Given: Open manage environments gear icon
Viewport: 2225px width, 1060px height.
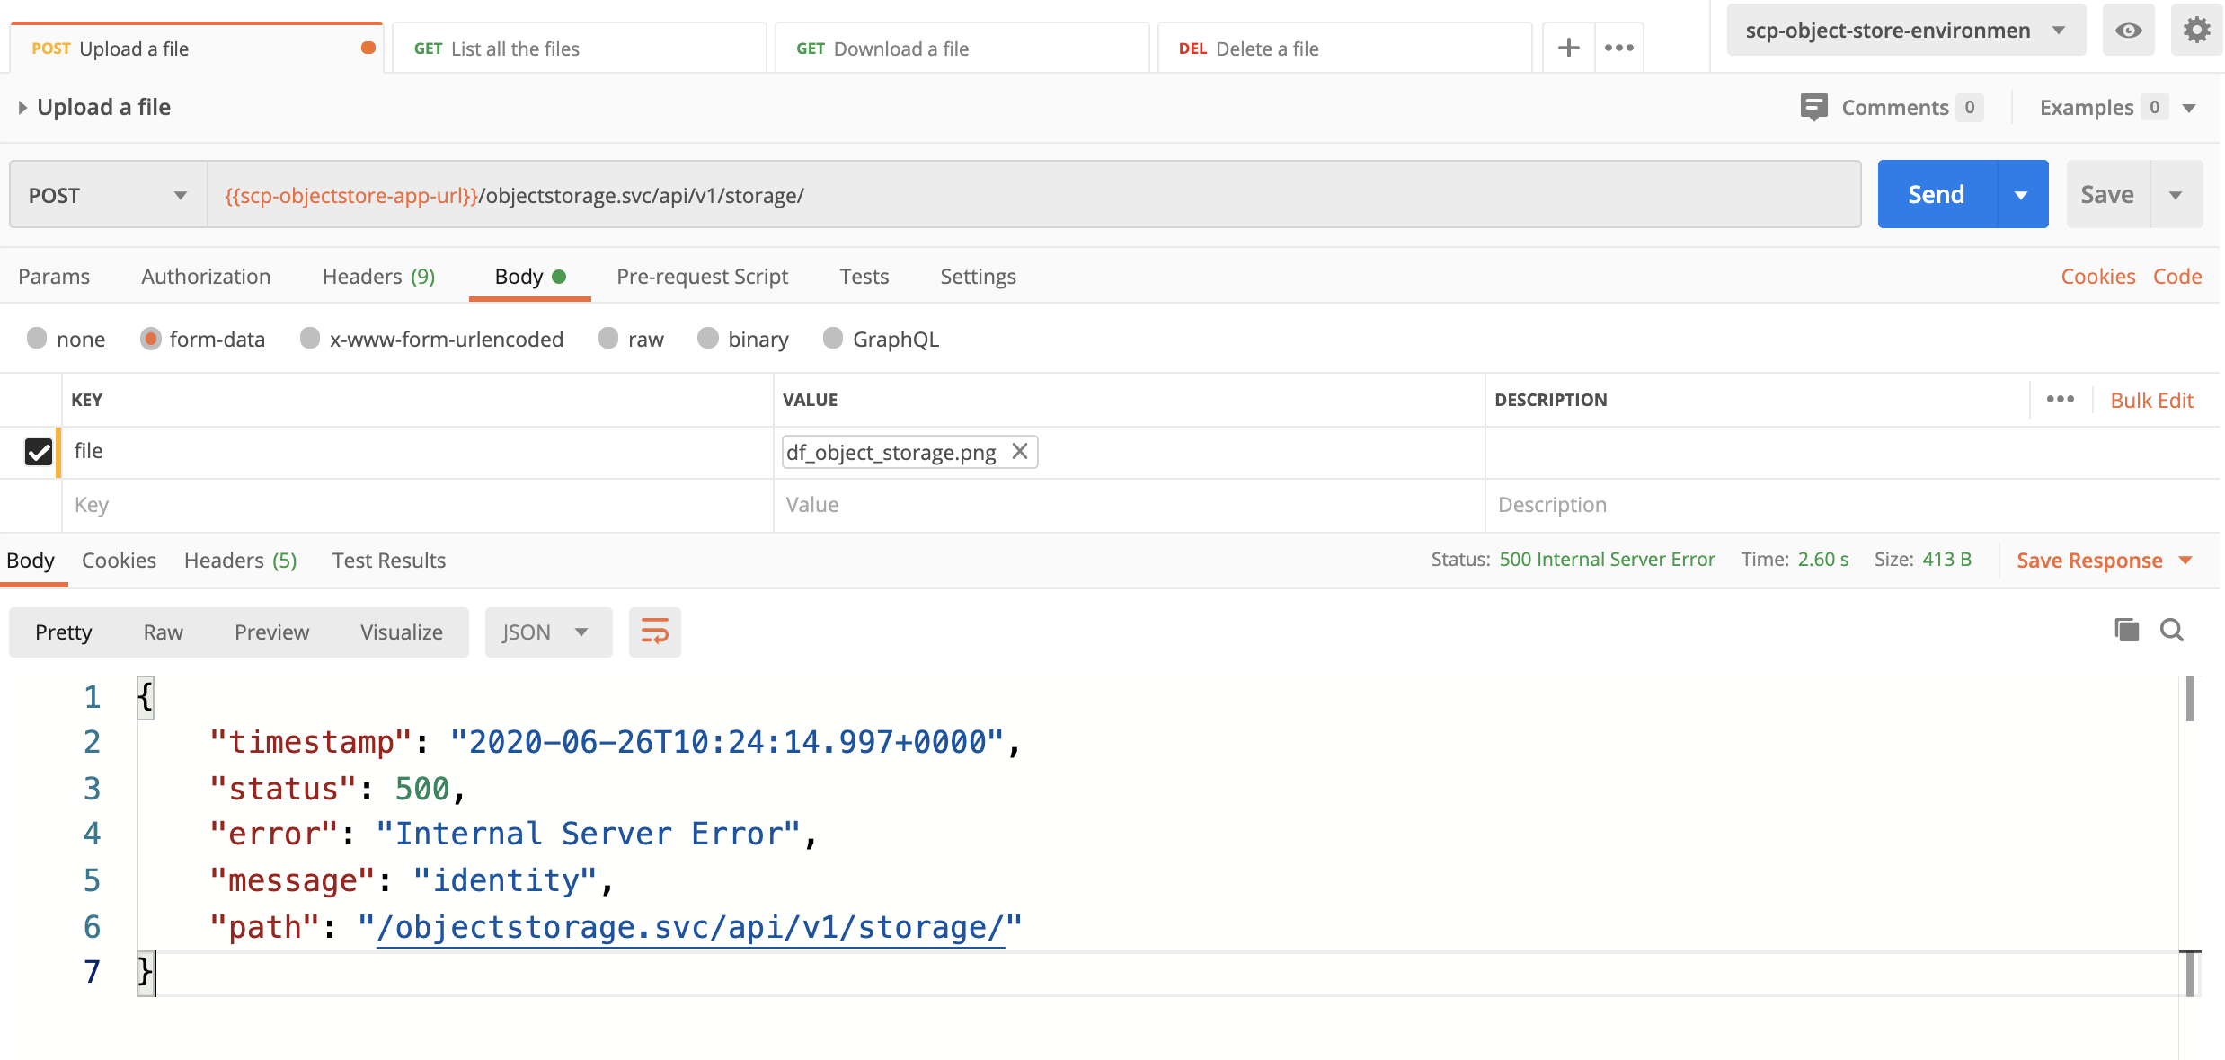Looking at the screenshot, I should point(2196,31).
